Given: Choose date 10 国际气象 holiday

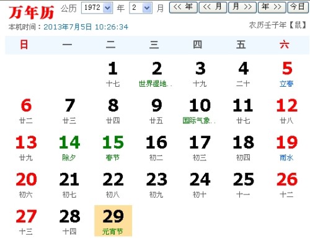Looking at the screenshot, I should coord(200,111).
